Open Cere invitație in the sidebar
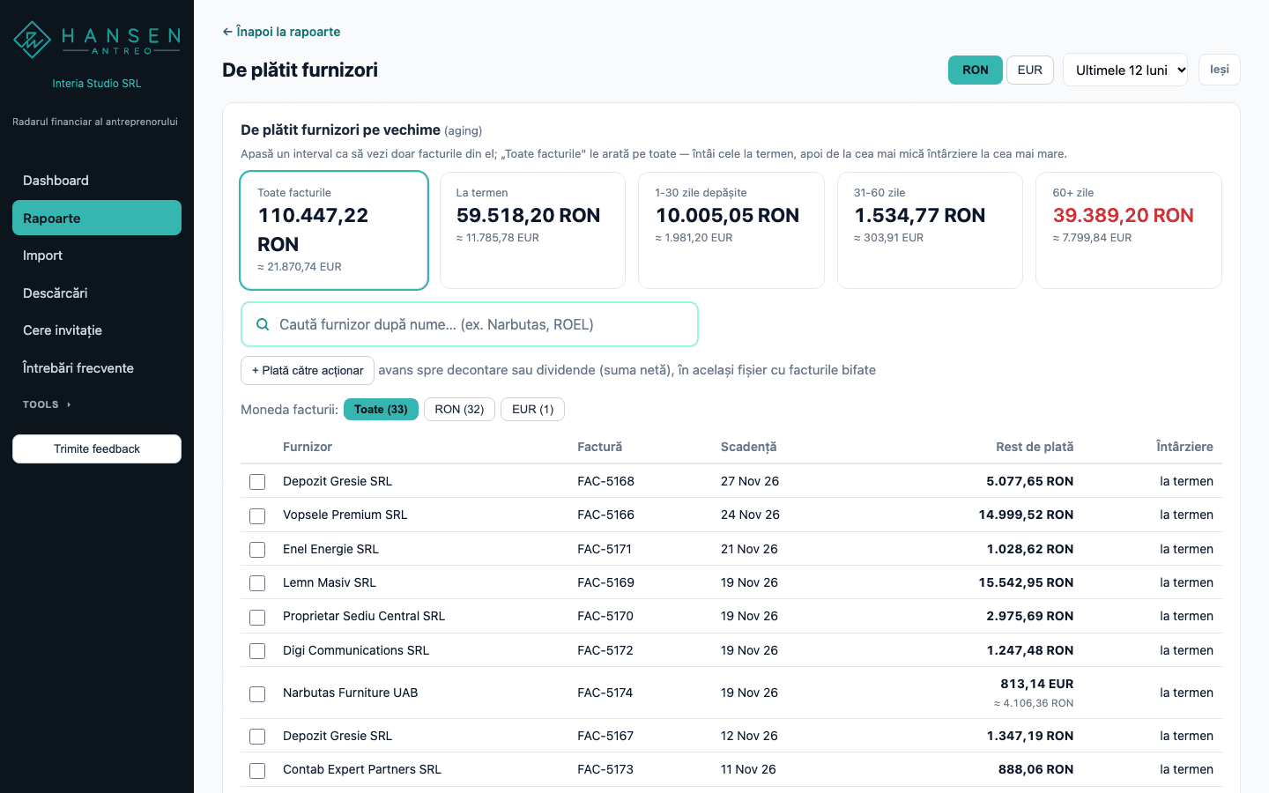This screenshot has height=793, width=1269. (97, 330)
